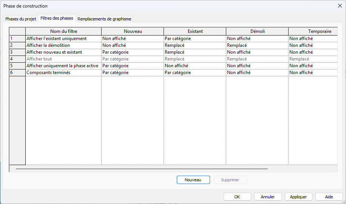
Task: Click the Nom du filtre column header
Action: coord(63,31)
